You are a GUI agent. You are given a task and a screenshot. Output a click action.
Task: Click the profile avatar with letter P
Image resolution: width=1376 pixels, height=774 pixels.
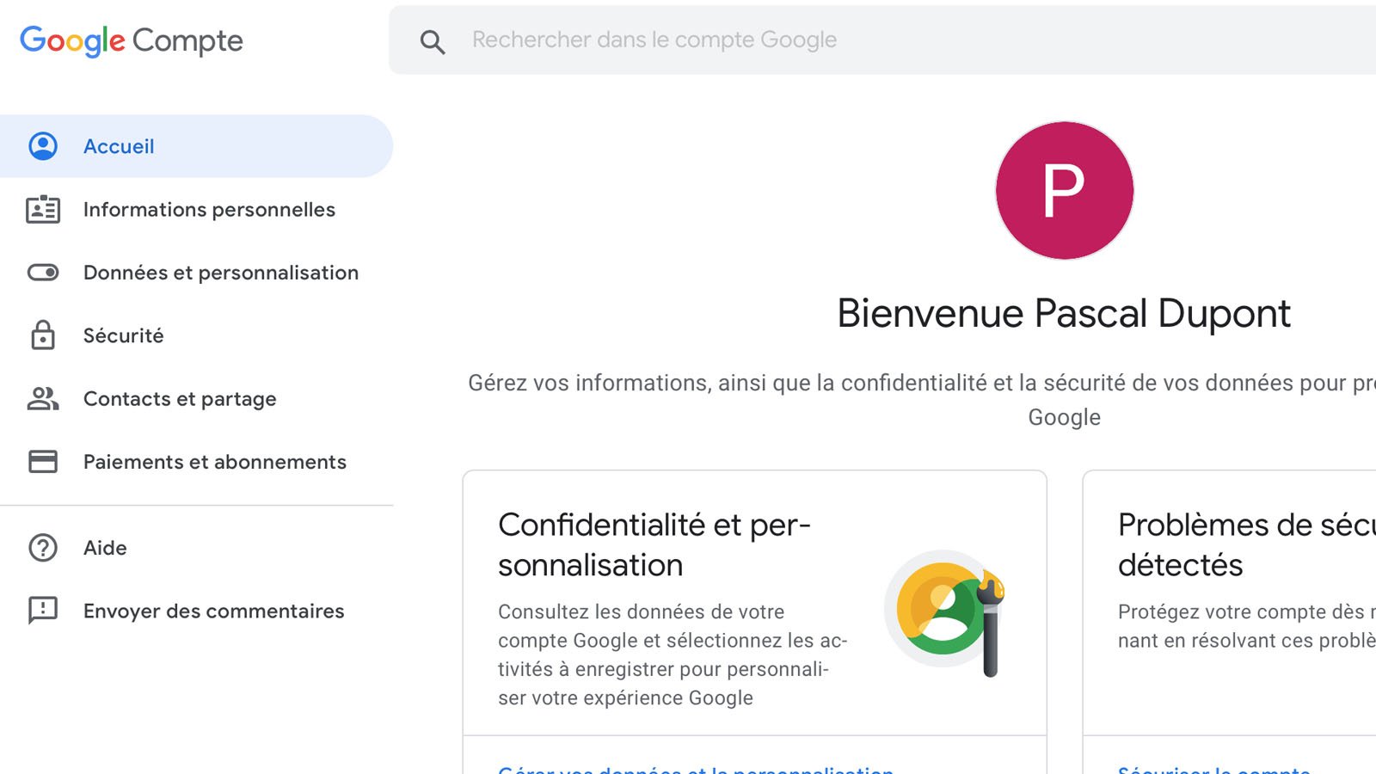point(1065,190)
